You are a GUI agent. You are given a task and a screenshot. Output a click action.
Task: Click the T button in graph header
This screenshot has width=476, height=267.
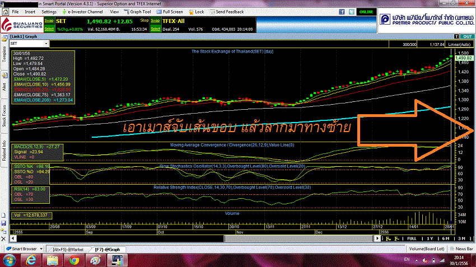point(456,36)
